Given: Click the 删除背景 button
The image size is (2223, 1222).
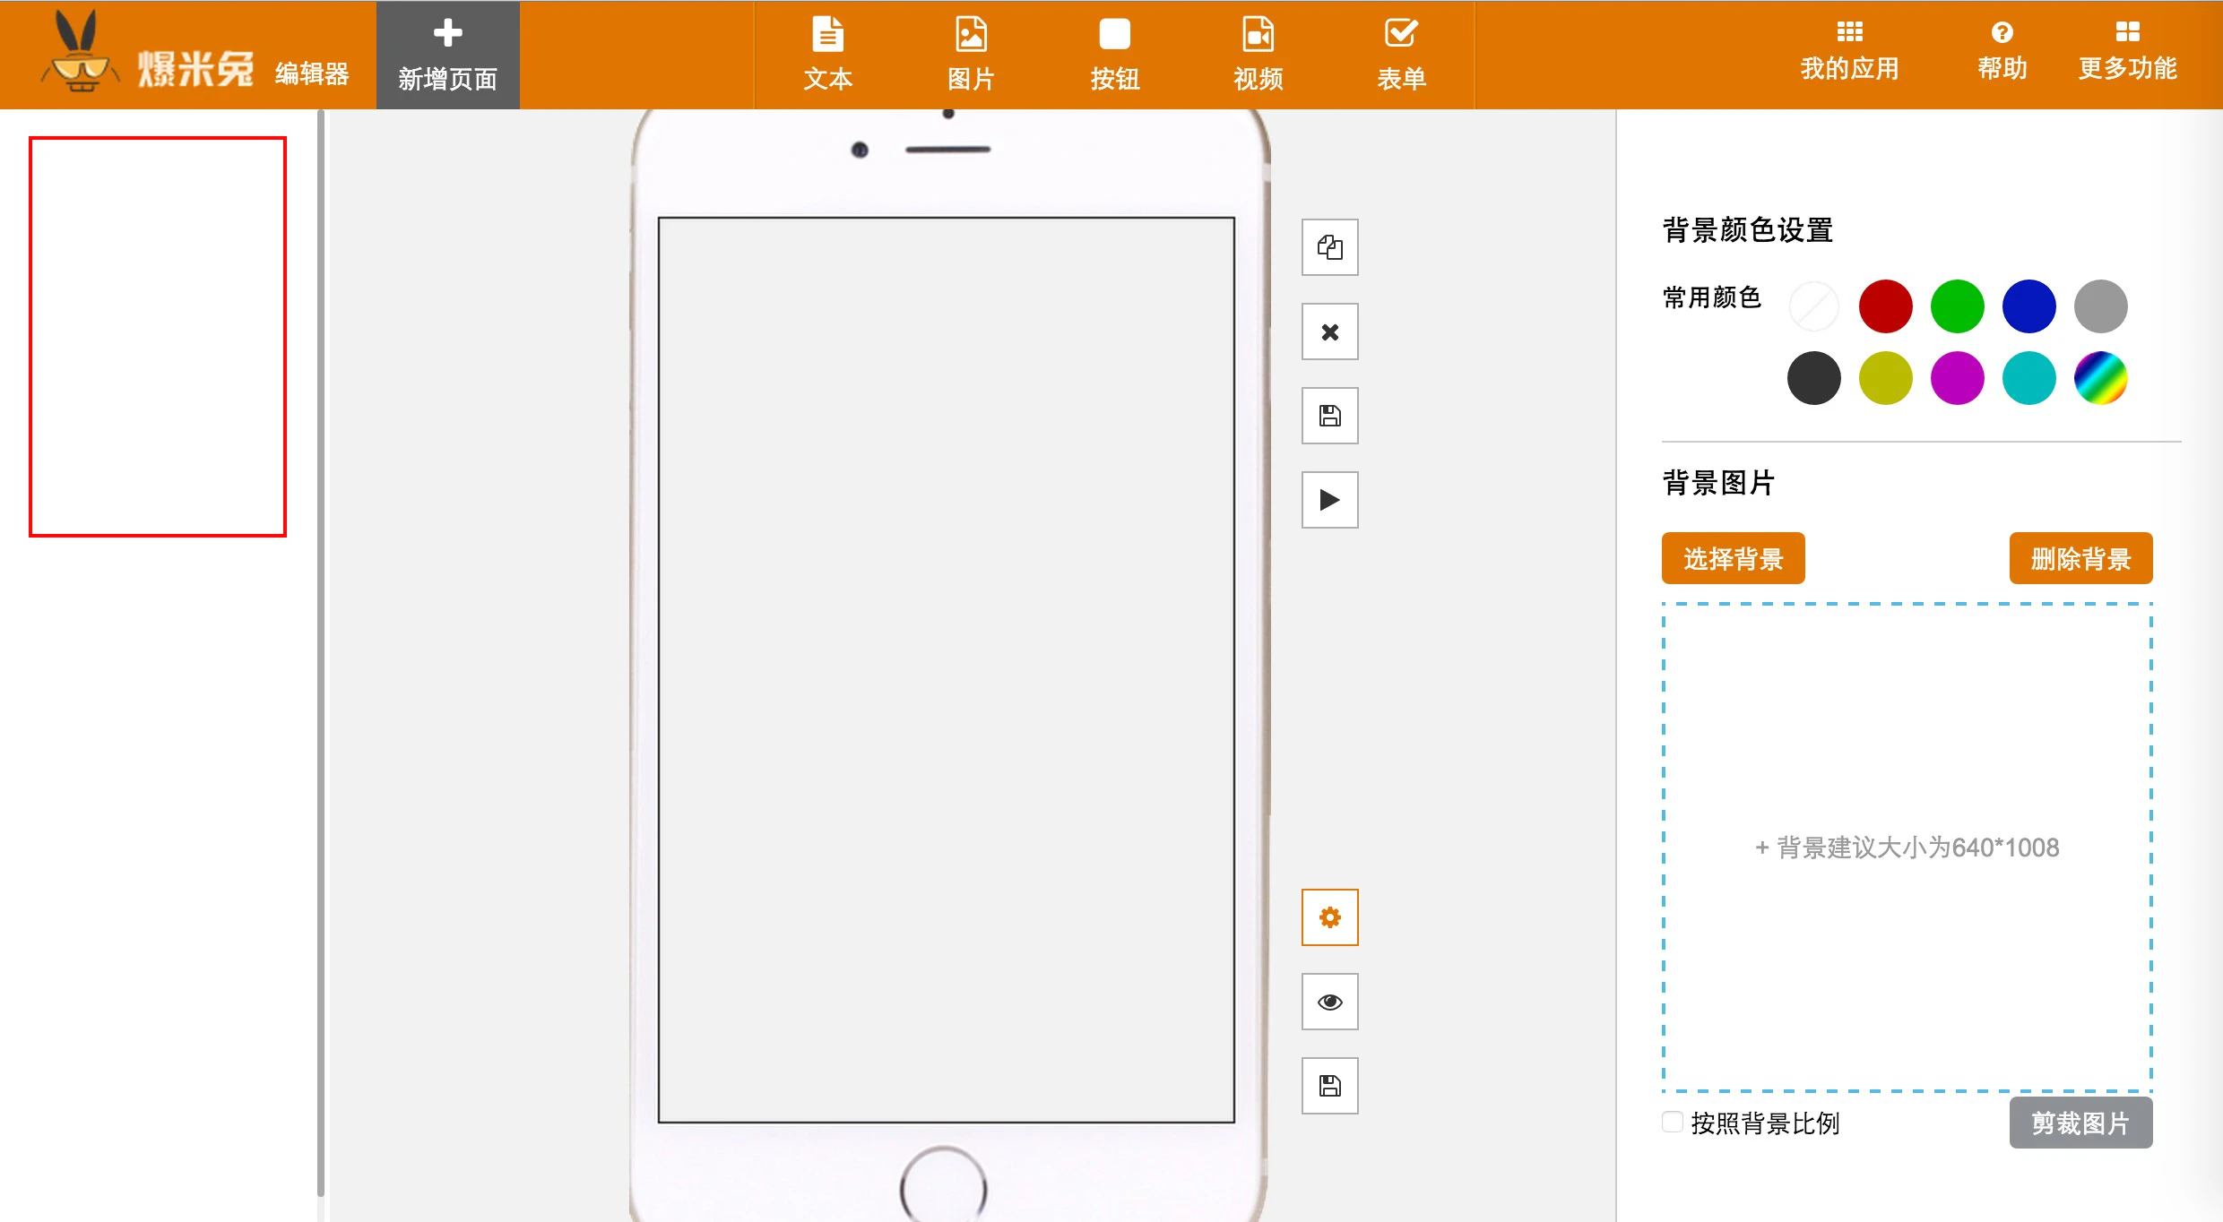Looking at the screenshot, I should [2080, 559].
